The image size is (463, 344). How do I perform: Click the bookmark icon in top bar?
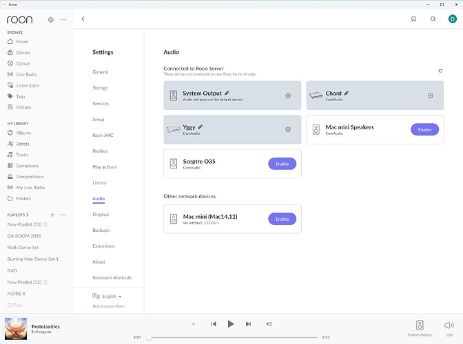(x=413, y=19)
